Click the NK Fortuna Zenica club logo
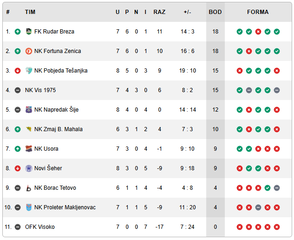Viewport: 294px width, 240px height. pyautogui.click(x=29, y=51)
